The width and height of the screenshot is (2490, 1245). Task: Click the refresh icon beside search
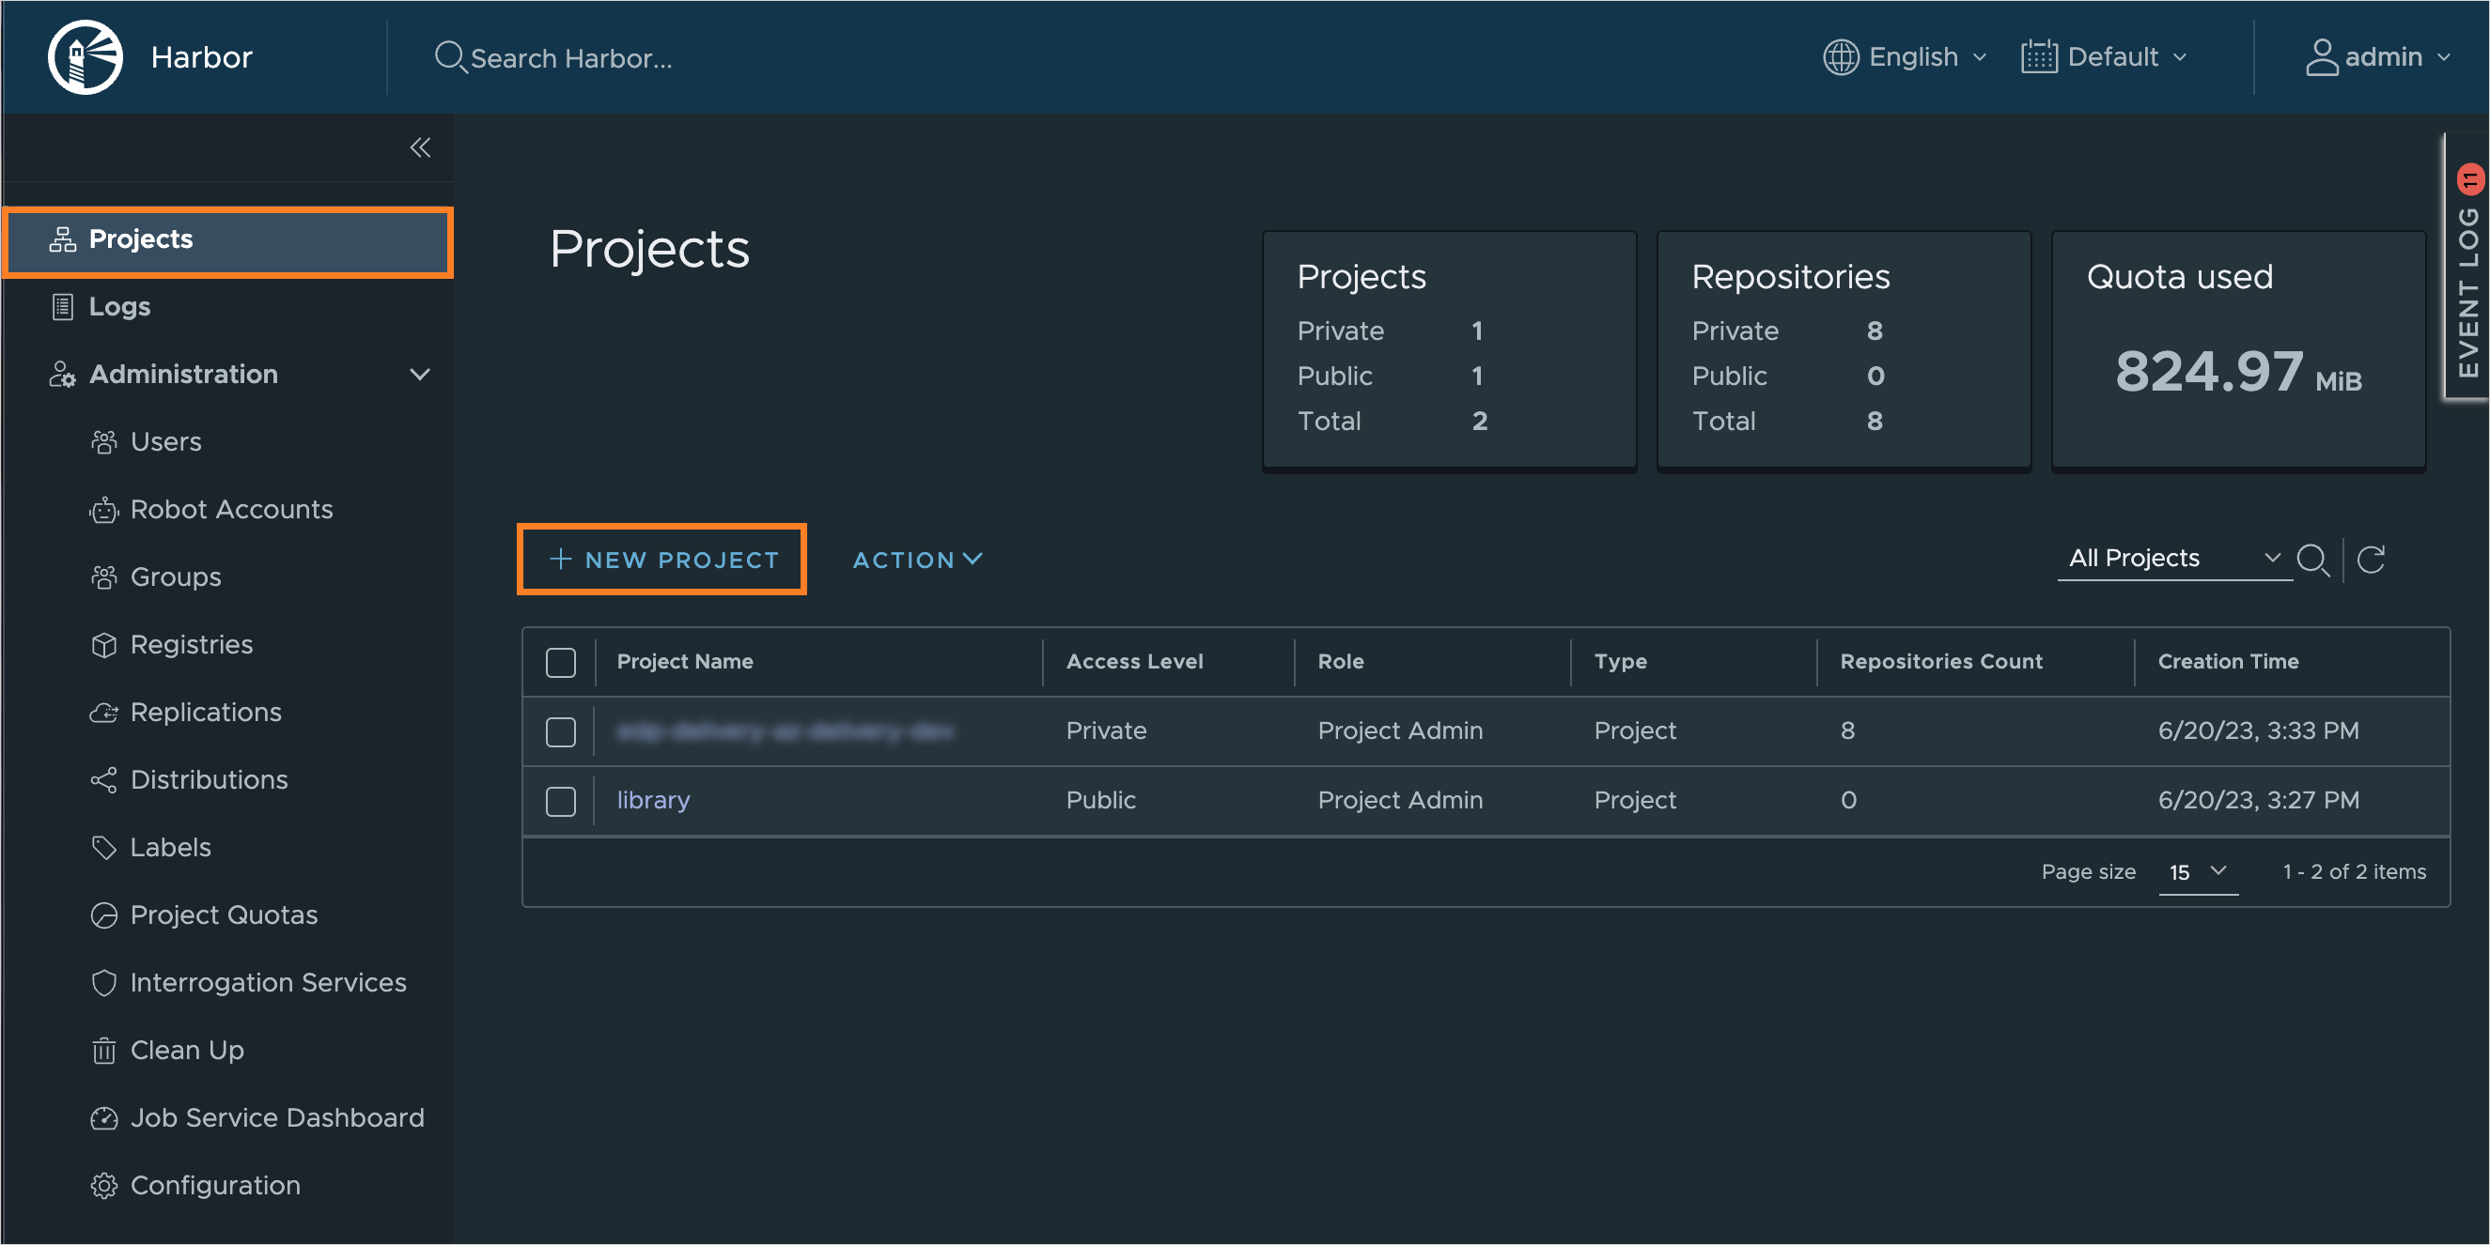click(x=2371, y=560)
